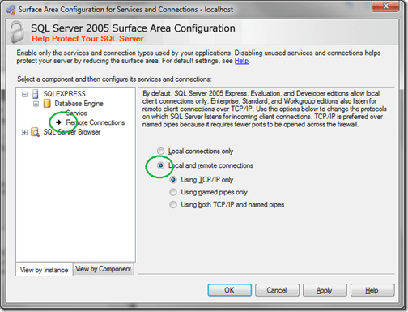Viewport: 408px width, 312px height.
Task: Choose Using both TCP/IP and named pipes
Action: coord(173,205)
